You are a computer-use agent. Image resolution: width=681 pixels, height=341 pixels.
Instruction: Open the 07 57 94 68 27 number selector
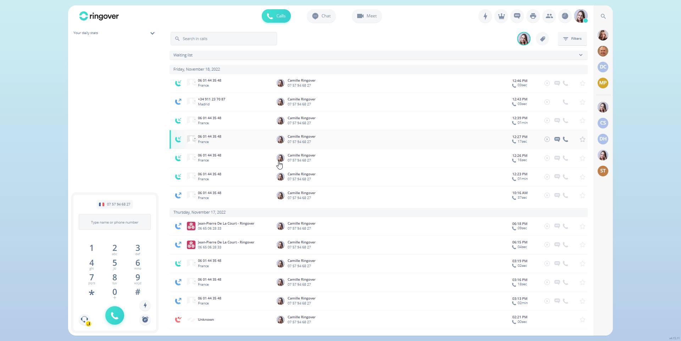(115, 204)
